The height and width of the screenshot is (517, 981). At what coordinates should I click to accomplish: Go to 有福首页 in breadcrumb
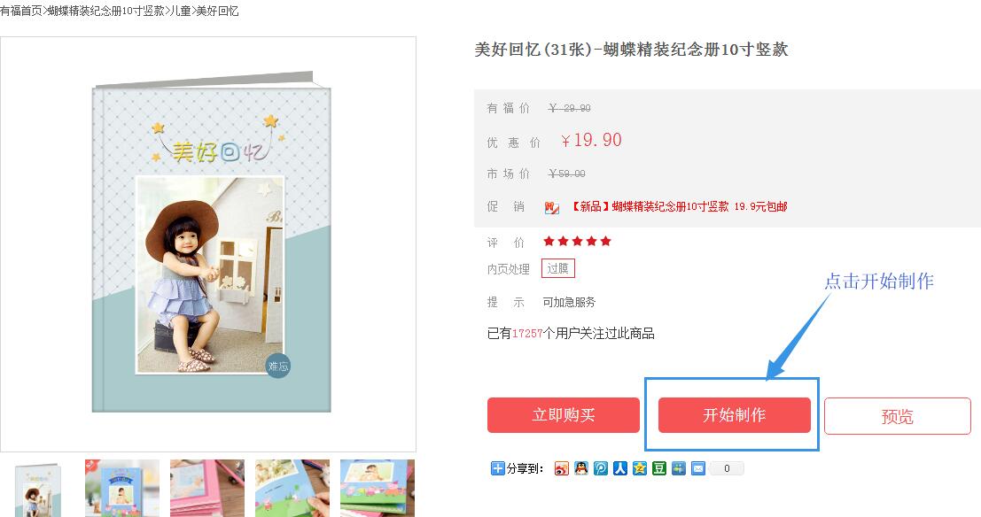click(x=20, y=11)
